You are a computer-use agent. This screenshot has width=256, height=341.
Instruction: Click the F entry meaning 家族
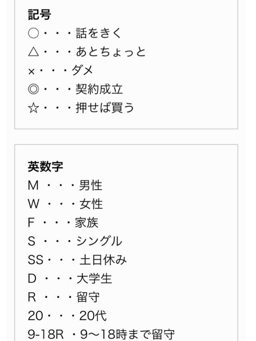(63, 223)
